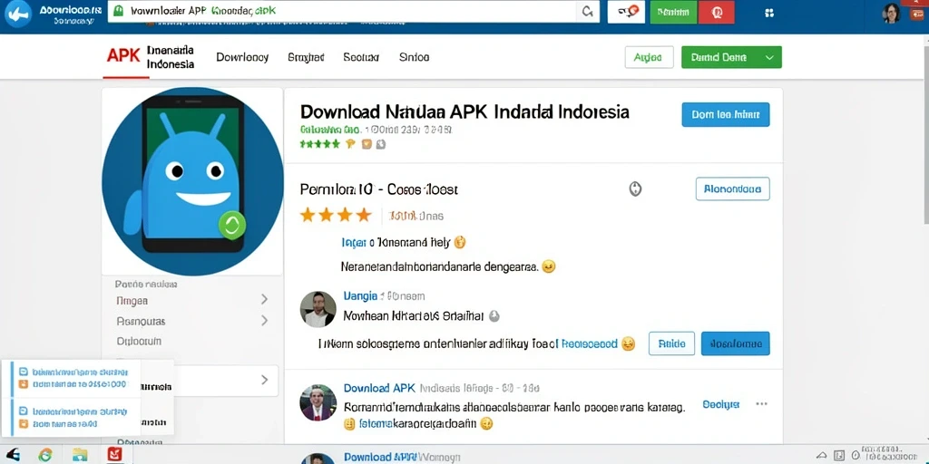Click the green star rating under title
This screenshot has height=464, width=929.
pos(319,144)
